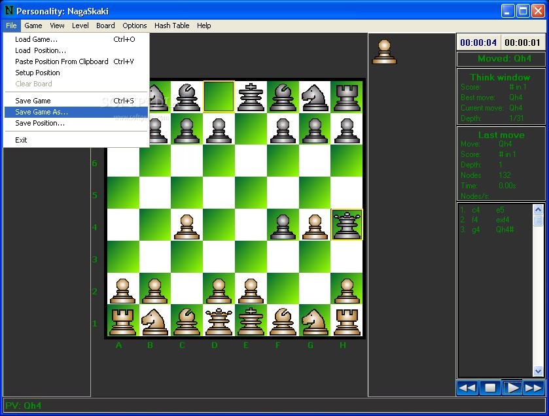
Task: Click move list scrollbar up arrow
Action: [538, 209]
